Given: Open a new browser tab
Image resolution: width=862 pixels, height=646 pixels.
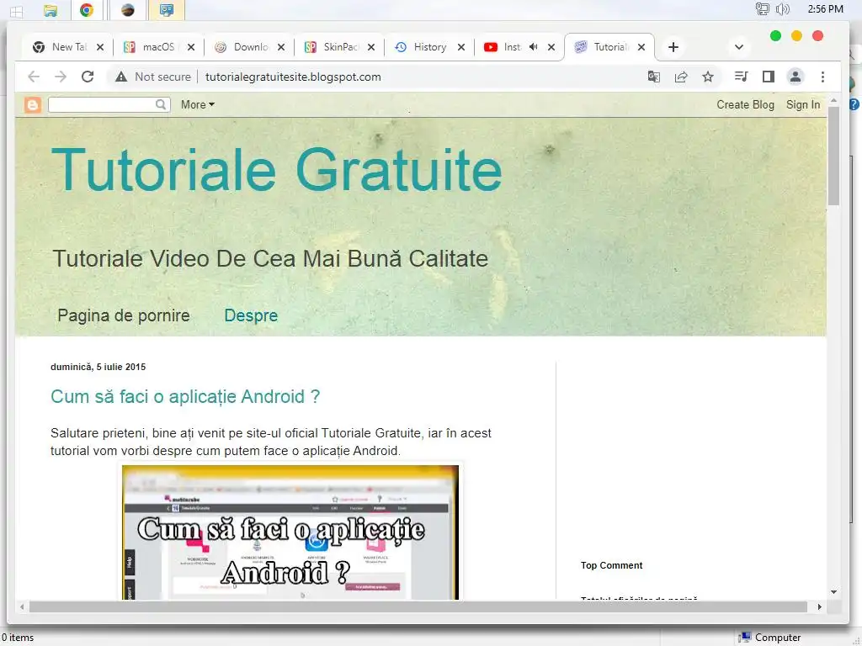Looking at the screenshot, I should [673, 47].
